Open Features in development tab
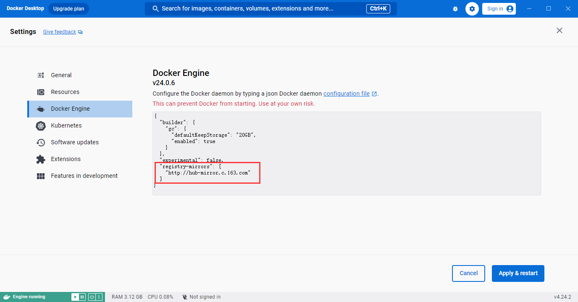 80,176
